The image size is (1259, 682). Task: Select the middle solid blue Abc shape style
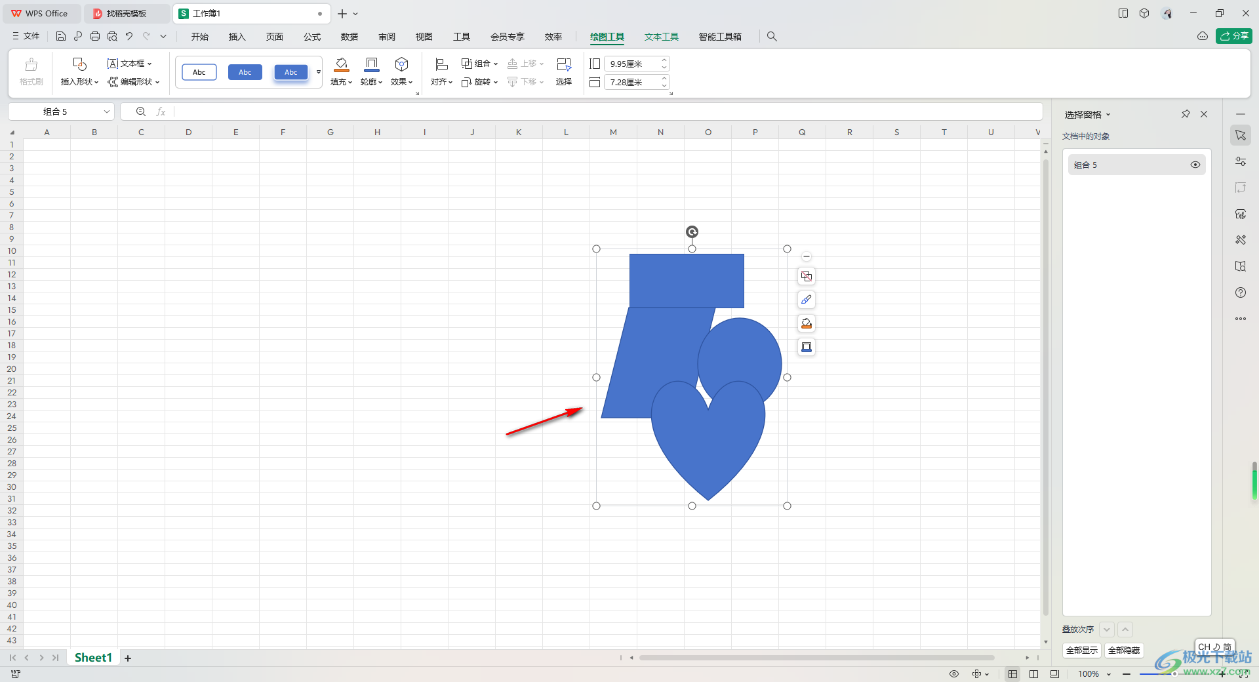245,72
